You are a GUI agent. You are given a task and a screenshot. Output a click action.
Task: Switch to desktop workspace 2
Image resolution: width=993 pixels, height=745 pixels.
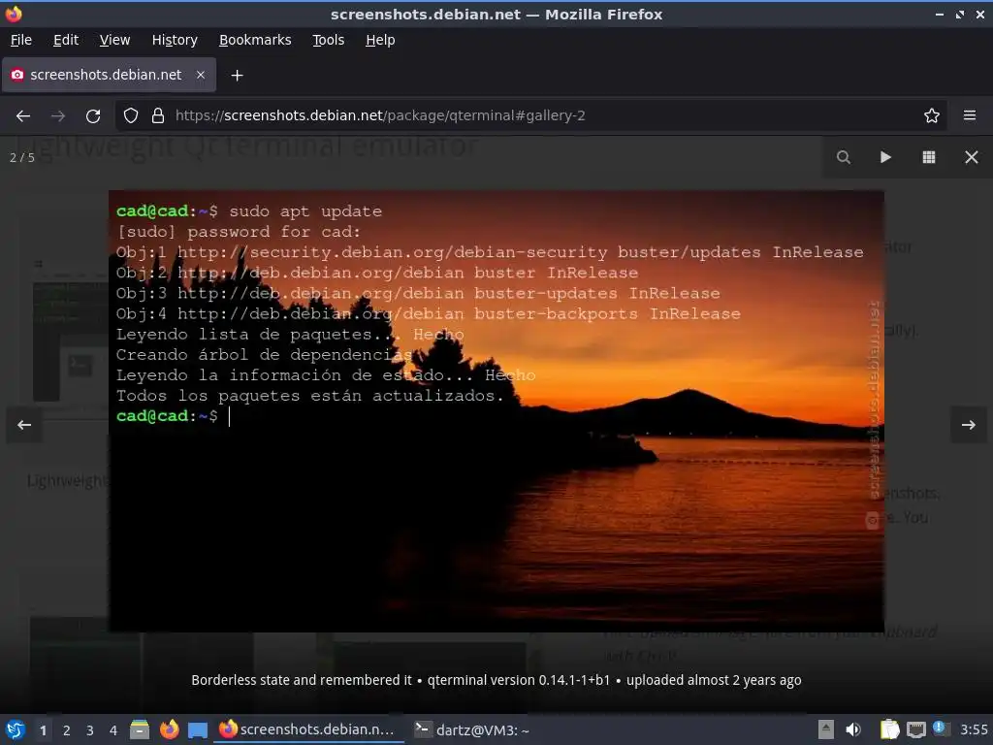[66, 730]
